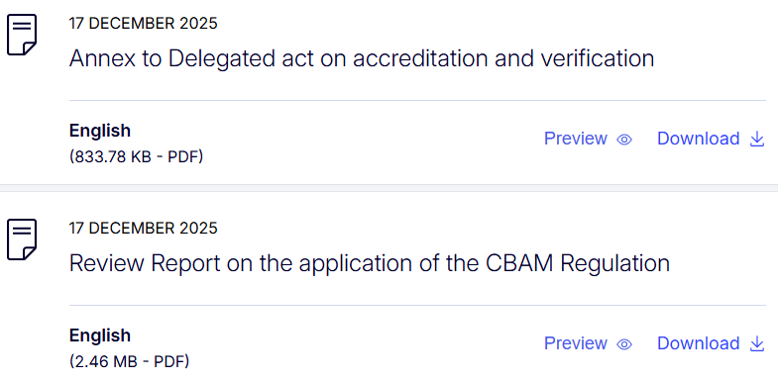Image resolution: width=778 pixels, height=383 pixels.
Task: Click the divider line under the Annex title
Action: [418, 101]
